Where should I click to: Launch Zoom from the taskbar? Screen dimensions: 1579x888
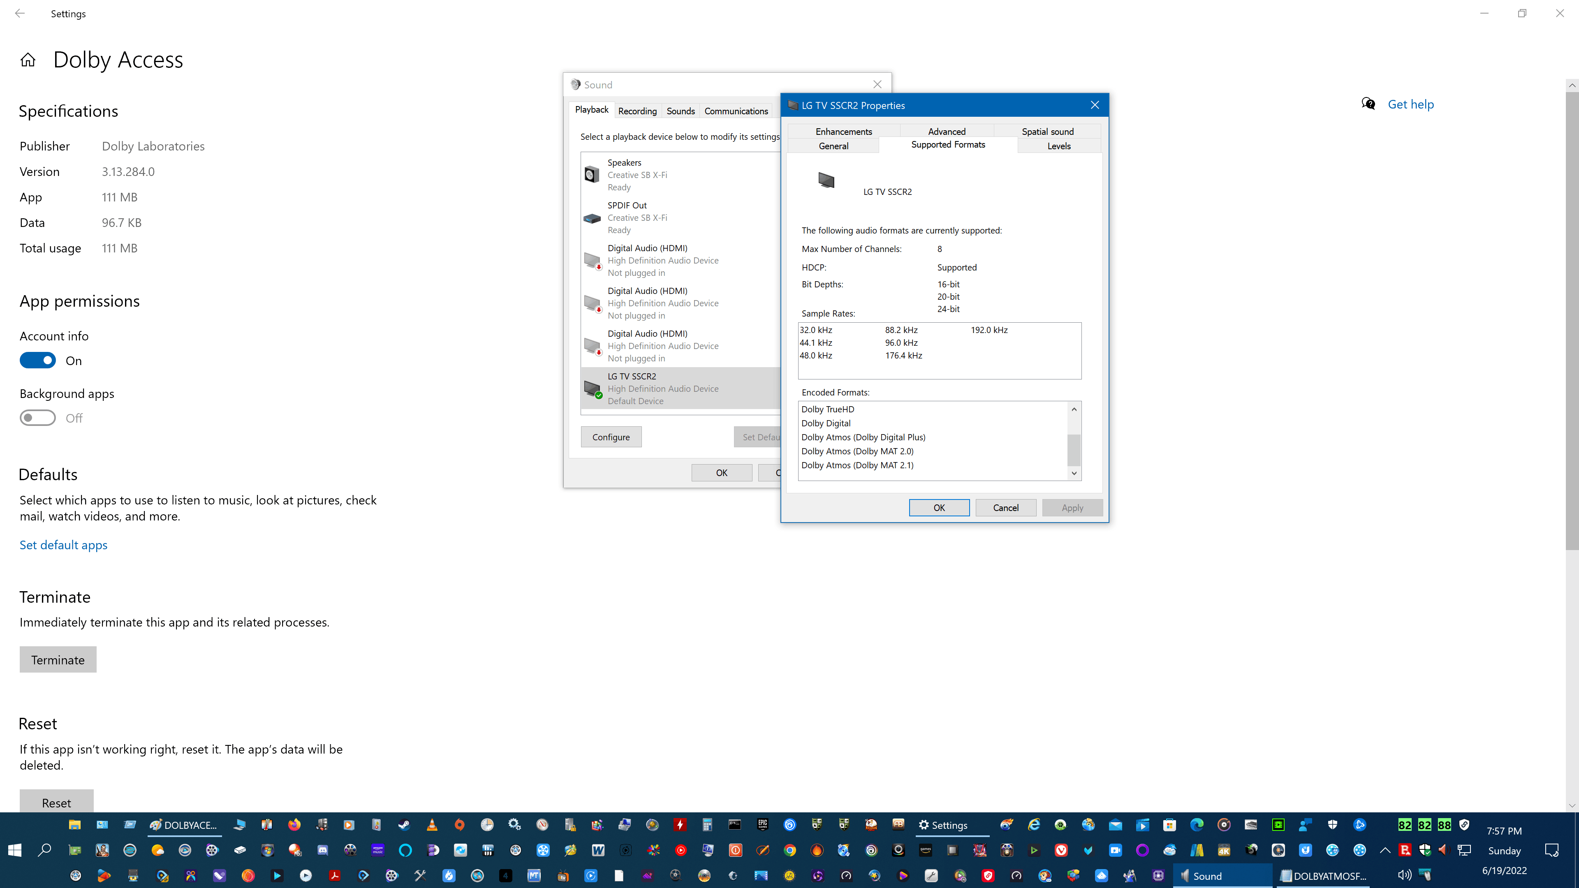1116,851
